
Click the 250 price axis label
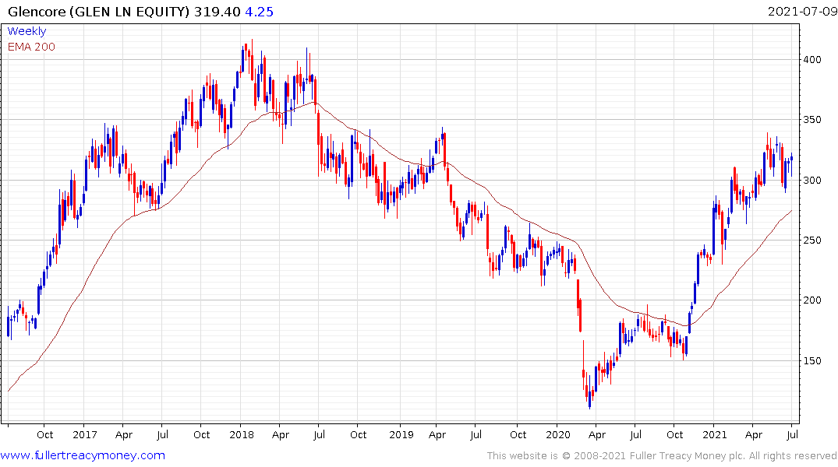[812, 241]
